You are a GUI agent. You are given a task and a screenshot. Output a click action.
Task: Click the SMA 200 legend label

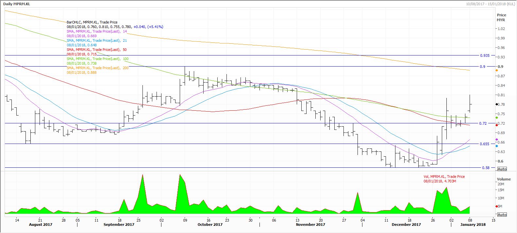pos(97,68)
